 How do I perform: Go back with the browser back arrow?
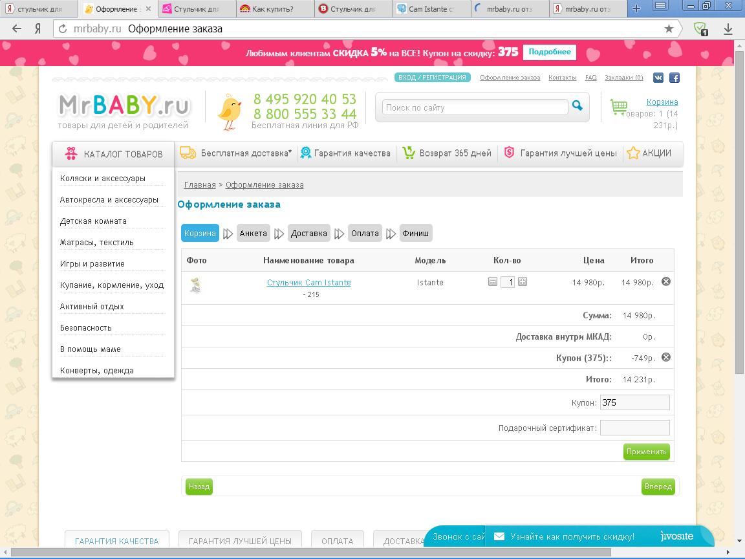17,29
